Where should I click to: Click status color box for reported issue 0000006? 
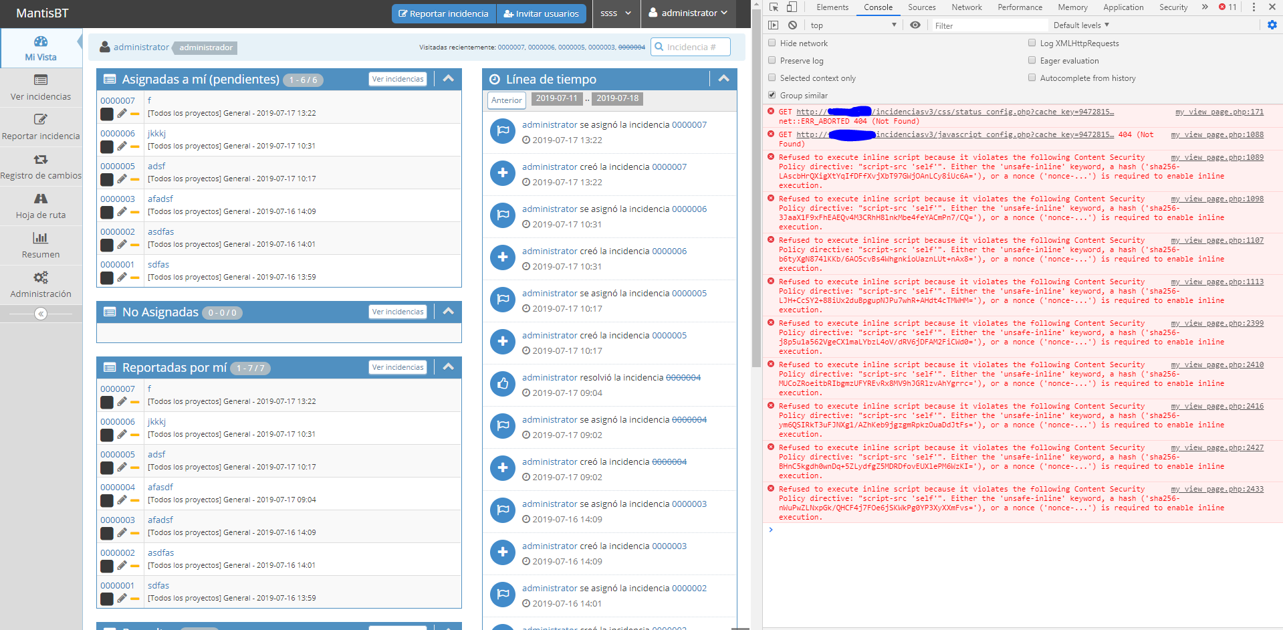tap(107, 435)
